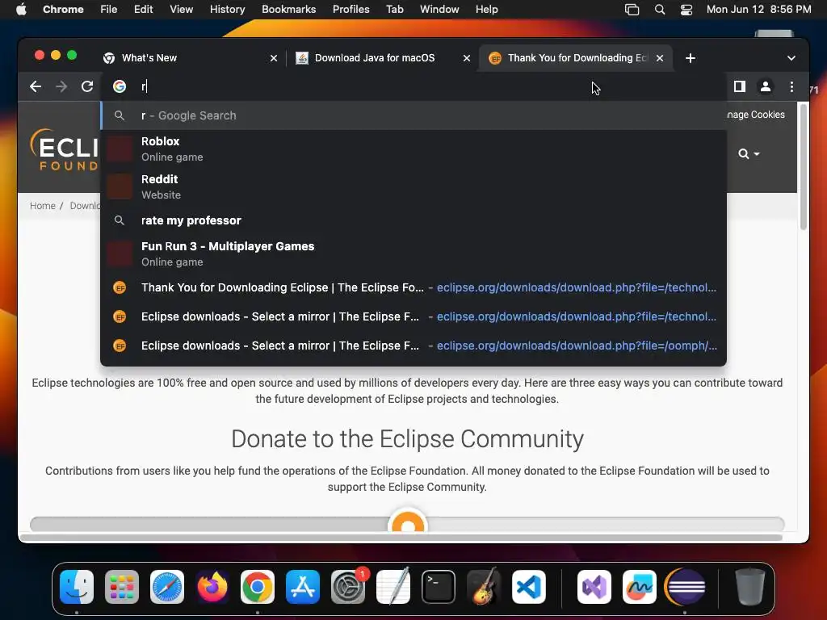Close the Thank You for Downloading tab
This screenshot has height=620, width=827.
[x=660, y=58]
